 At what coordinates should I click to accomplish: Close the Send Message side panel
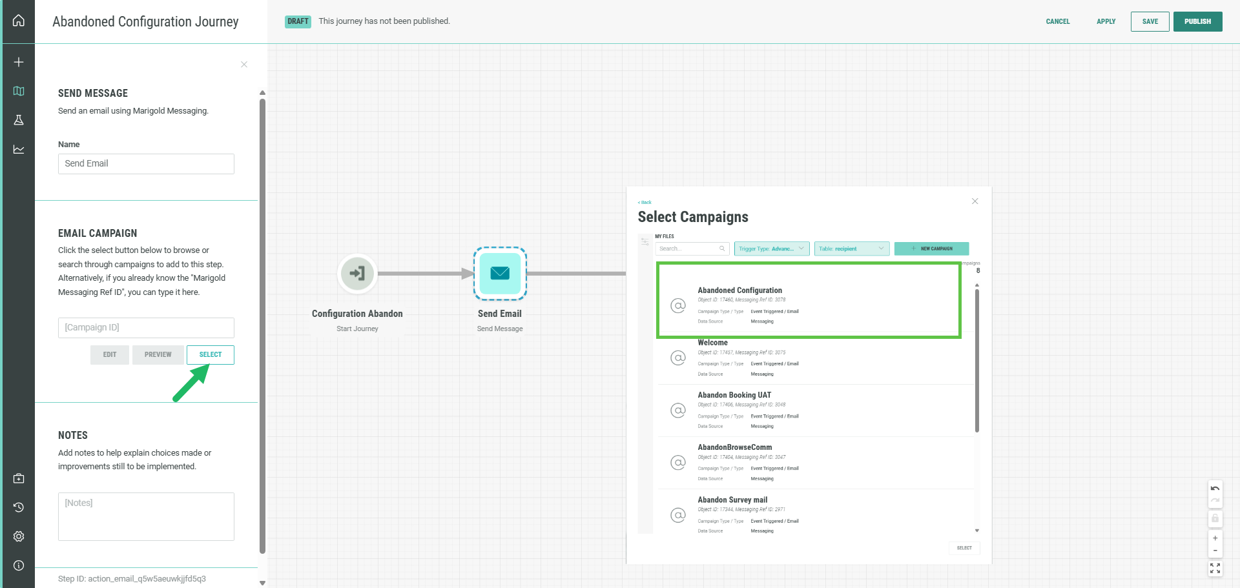click(244, 65)
